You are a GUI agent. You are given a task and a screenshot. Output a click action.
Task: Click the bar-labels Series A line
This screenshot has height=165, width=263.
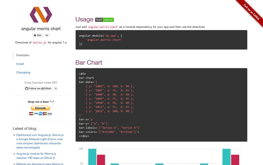[110, 128]
